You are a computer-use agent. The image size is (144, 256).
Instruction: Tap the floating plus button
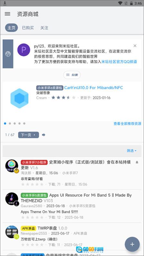coord(132,244)
